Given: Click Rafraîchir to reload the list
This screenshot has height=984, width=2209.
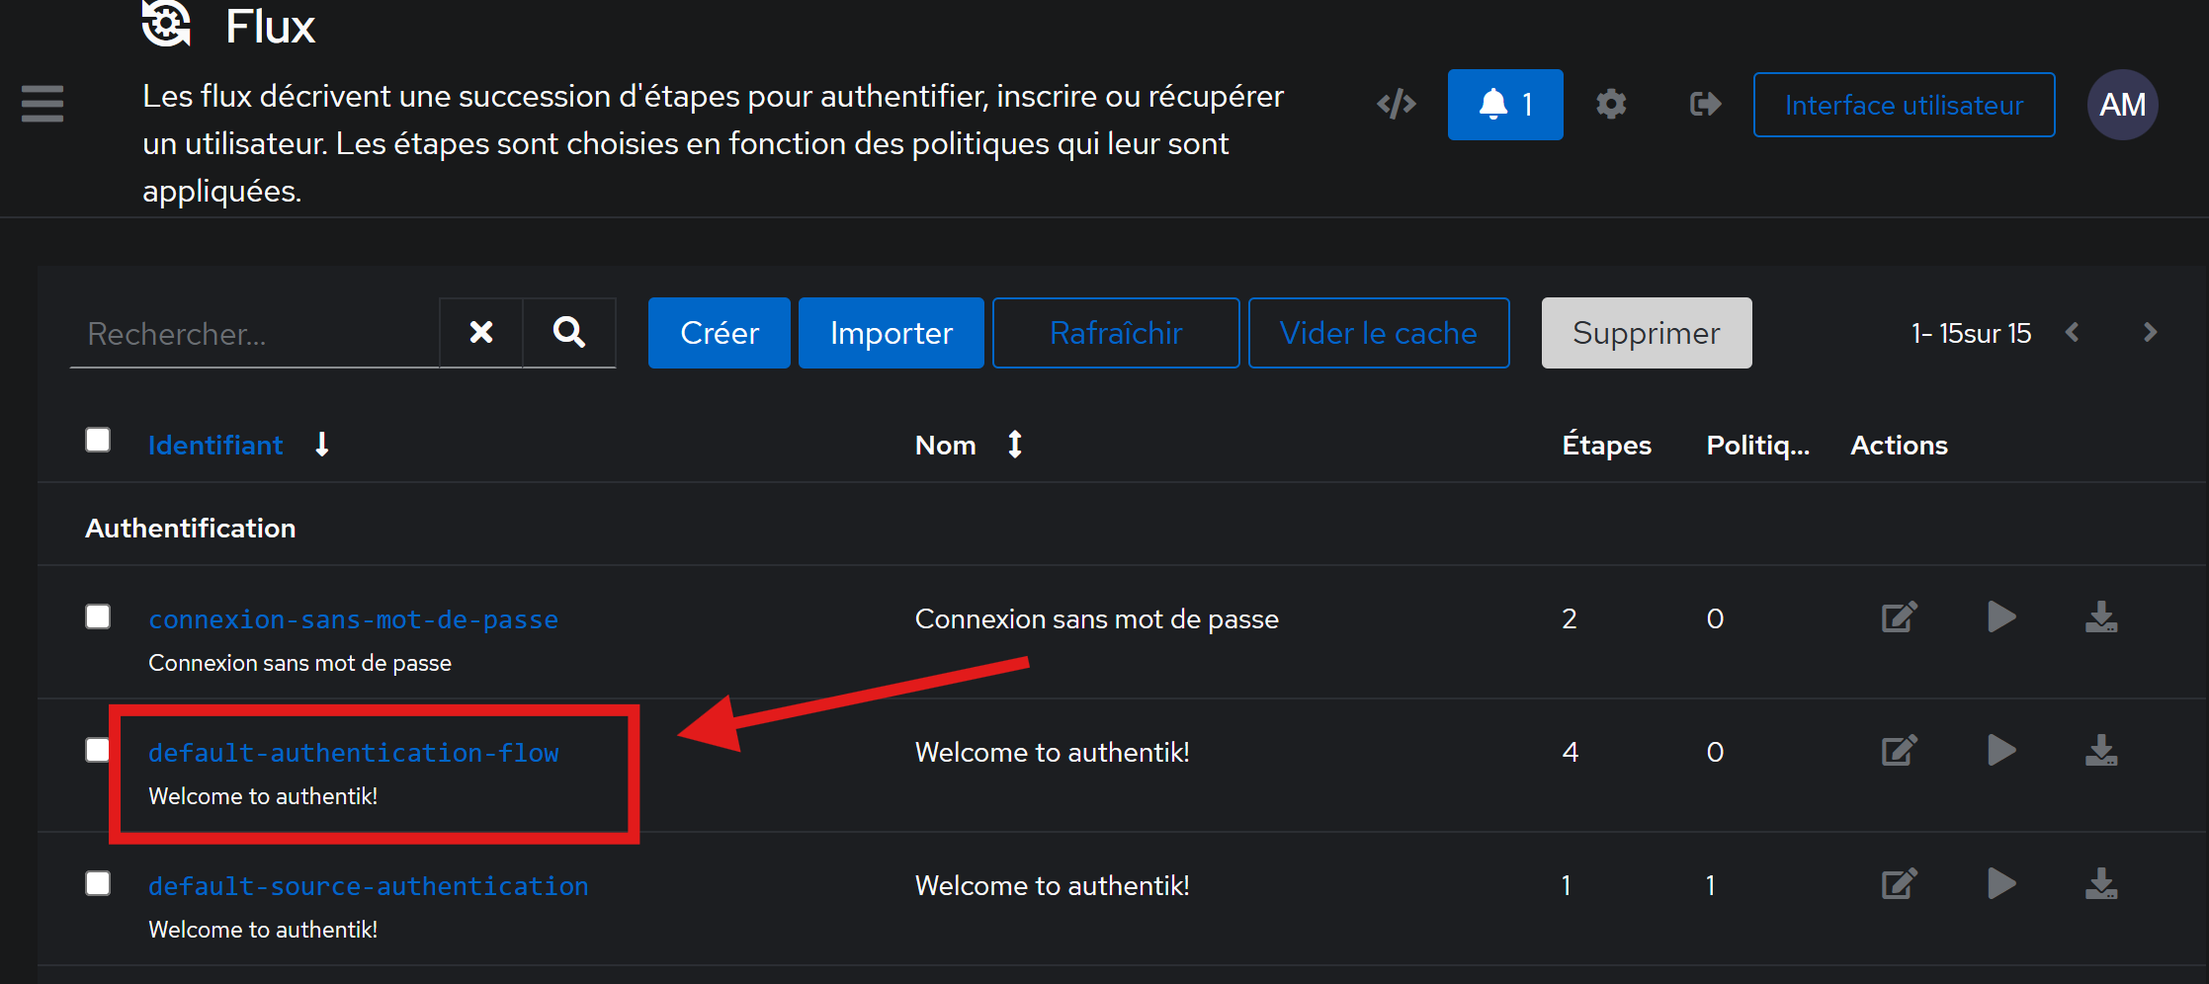Looking at the screenshot, I should point(1116,333).
